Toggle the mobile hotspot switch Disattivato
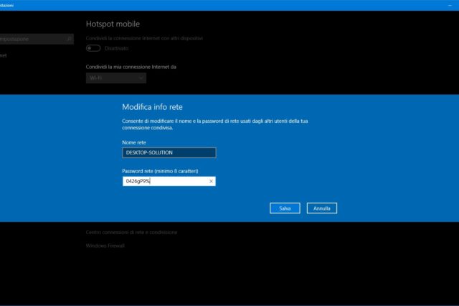 93,48
